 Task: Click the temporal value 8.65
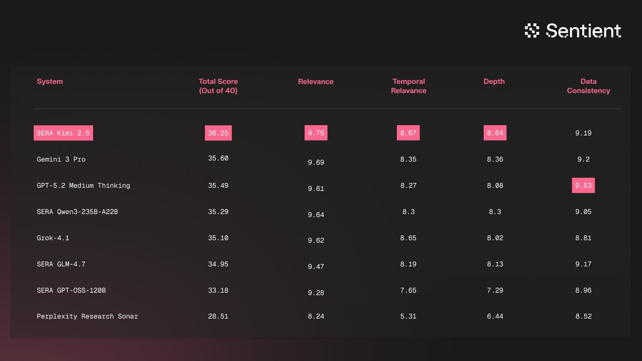pyautogui.click(x=408, y=238)
